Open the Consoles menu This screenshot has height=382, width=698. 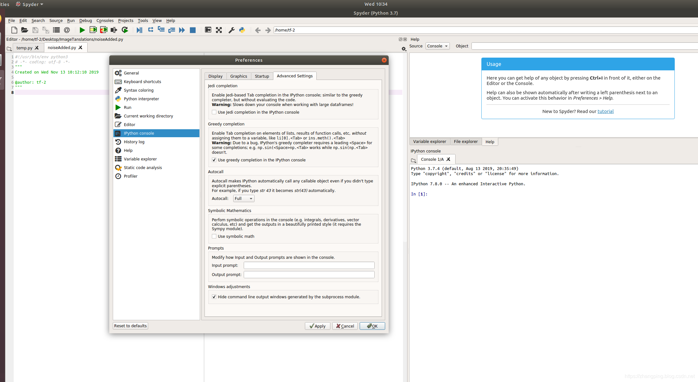pyautogui.click(x=105, y=20)
